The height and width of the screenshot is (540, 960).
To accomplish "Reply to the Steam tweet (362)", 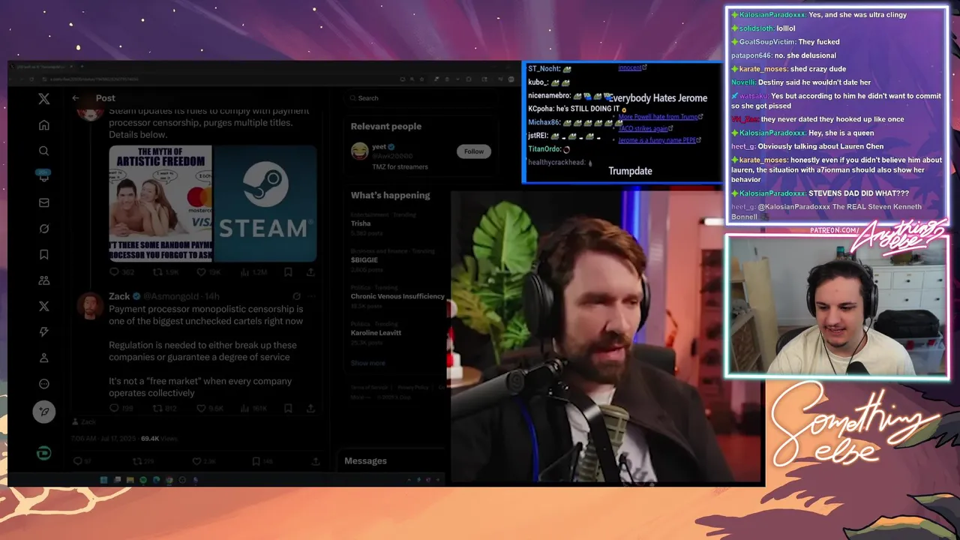I will 121,272.
